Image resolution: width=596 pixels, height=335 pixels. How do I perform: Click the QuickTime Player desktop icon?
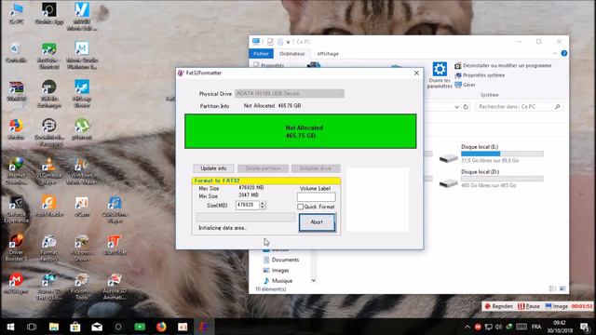pos(115,209)
